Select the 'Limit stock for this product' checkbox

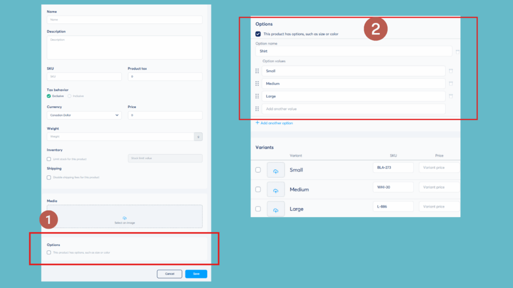pos(49,158)
